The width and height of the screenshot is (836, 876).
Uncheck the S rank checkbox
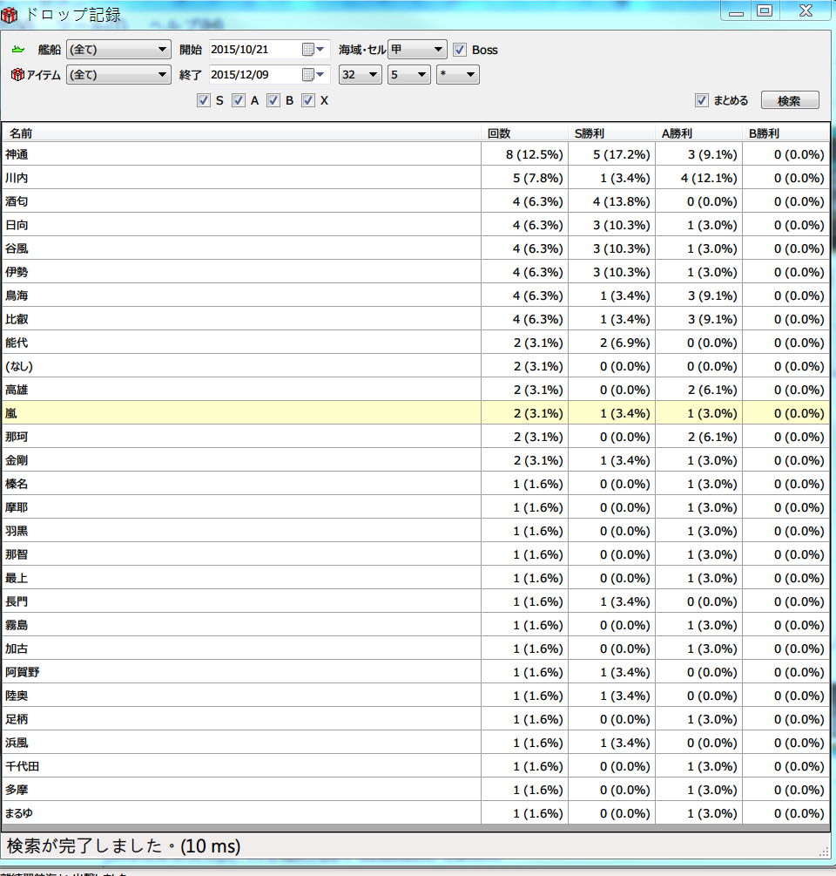[x=204, y=100]
